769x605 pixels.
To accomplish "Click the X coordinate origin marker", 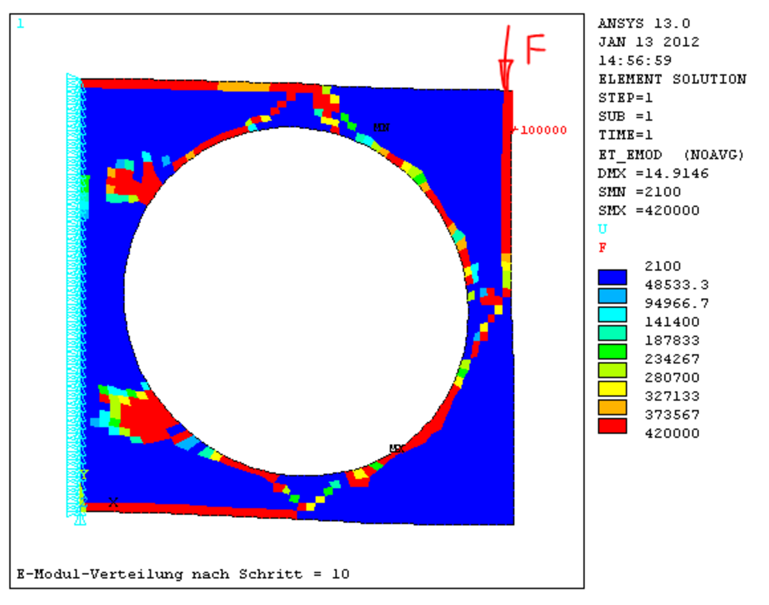I will pyautogui.click(x=113, y=502).
